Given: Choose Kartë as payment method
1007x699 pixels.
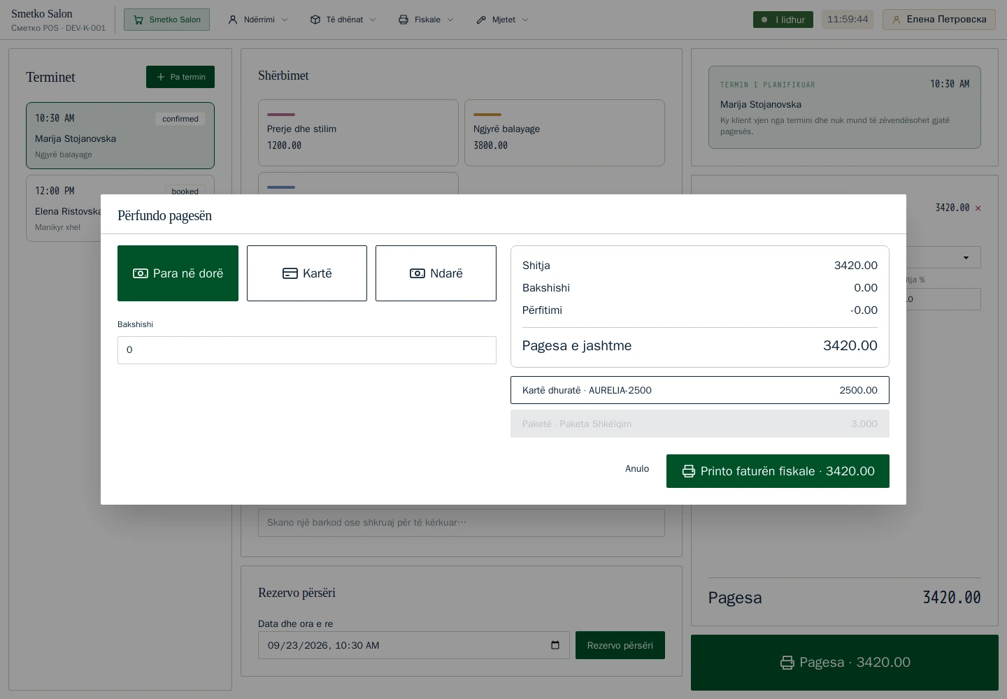Looking at the screenshot, I should pos(307,273).
